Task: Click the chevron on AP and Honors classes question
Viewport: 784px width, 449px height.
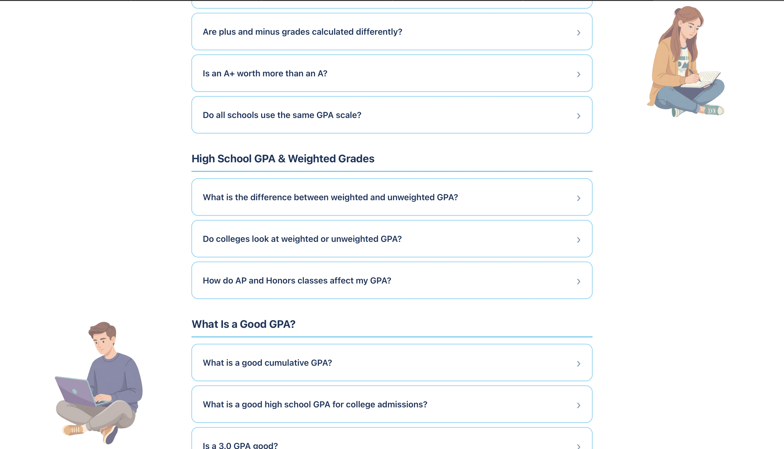Action: (x=578, y=281)
